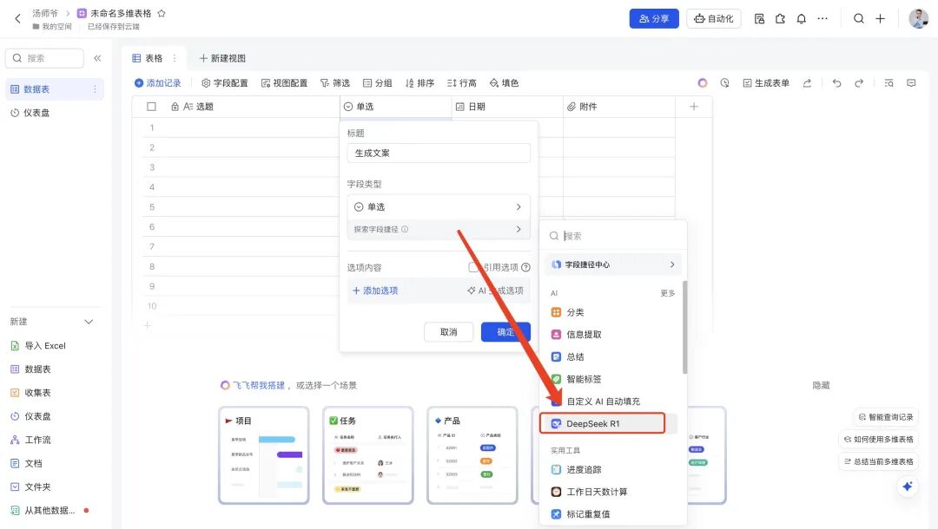Screen dimensions: 938x529
Task: Open the extensions puzzle icon
Action: 780,18
